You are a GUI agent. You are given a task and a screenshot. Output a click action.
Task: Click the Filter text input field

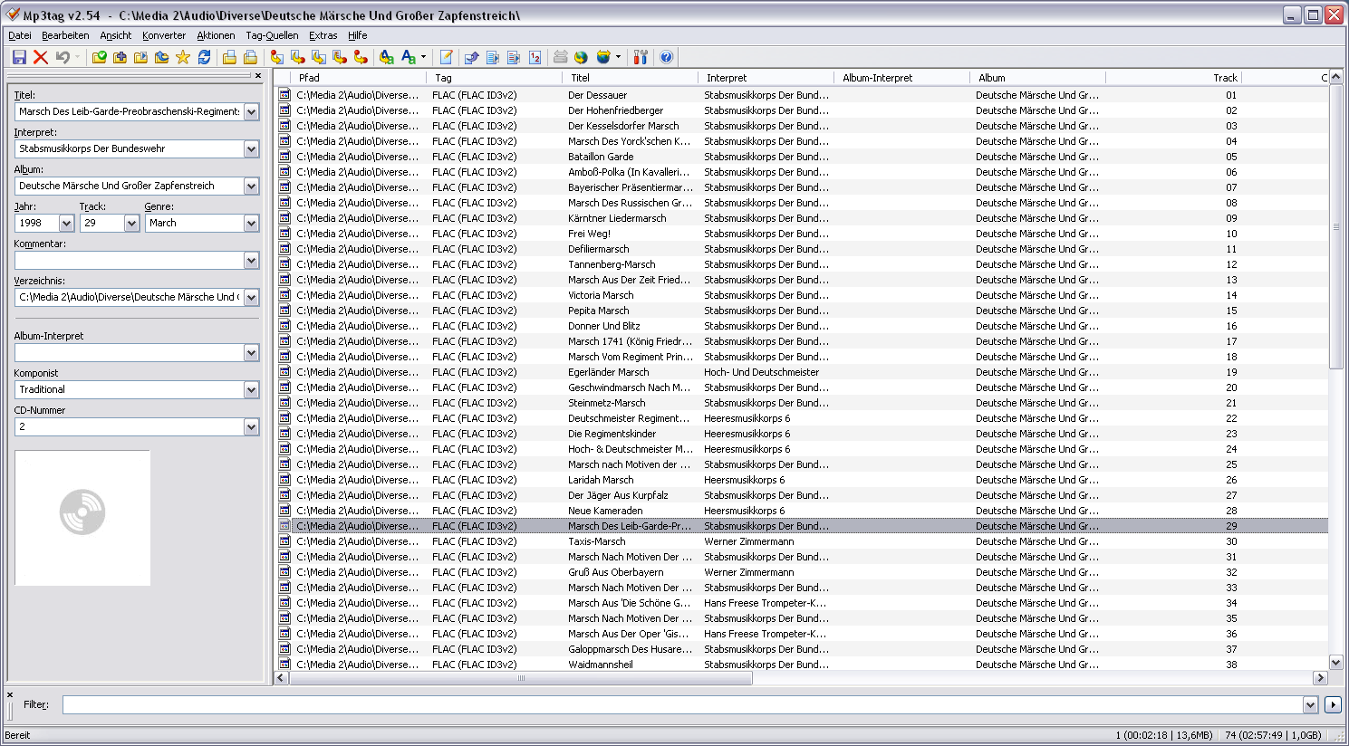pos(682,704)
